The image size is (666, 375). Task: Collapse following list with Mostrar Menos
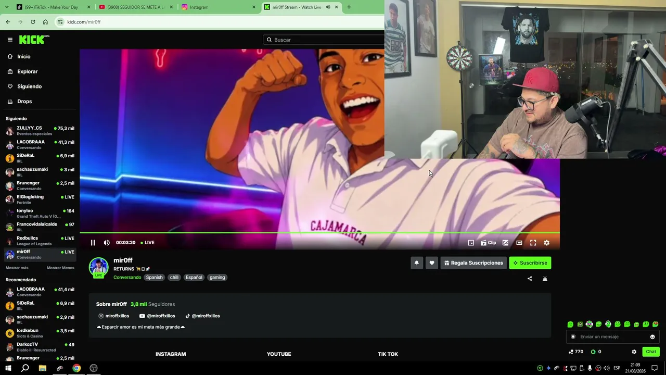point(60,268)
